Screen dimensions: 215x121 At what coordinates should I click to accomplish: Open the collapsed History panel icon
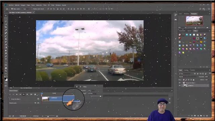[x=176, y=15]
